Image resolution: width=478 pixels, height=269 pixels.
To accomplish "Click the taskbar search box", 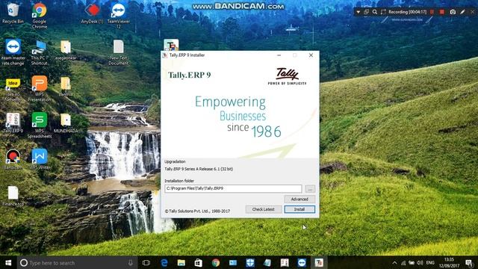I will [x=77, y=262].
